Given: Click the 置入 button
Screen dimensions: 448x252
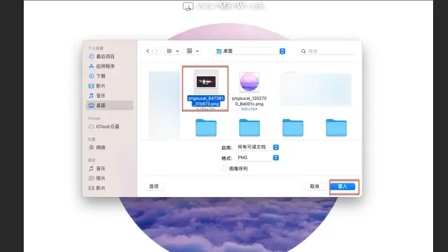Looking at the screenshot, I should click(343, 187).
